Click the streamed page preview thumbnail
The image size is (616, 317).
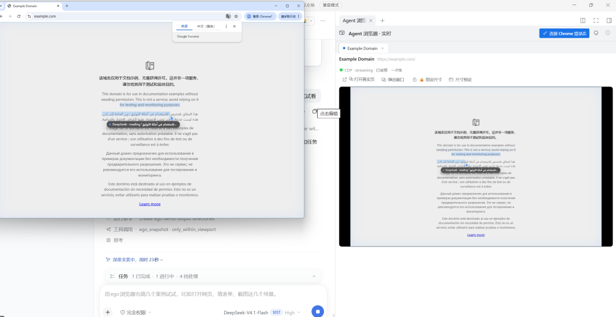click(476, 167)
